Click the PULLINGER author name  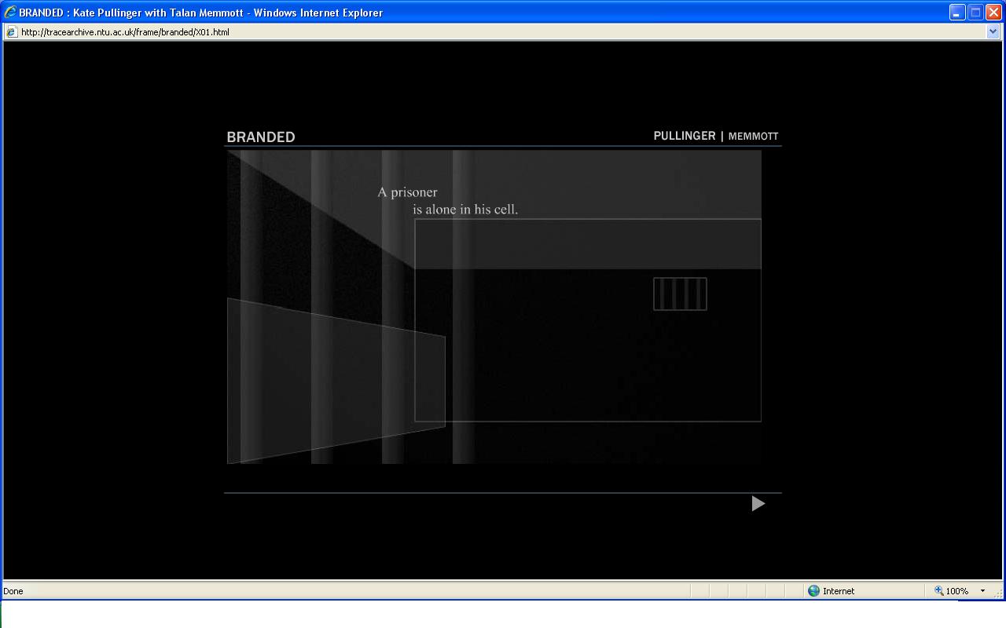pyautogui.click(x=685, y=136)
